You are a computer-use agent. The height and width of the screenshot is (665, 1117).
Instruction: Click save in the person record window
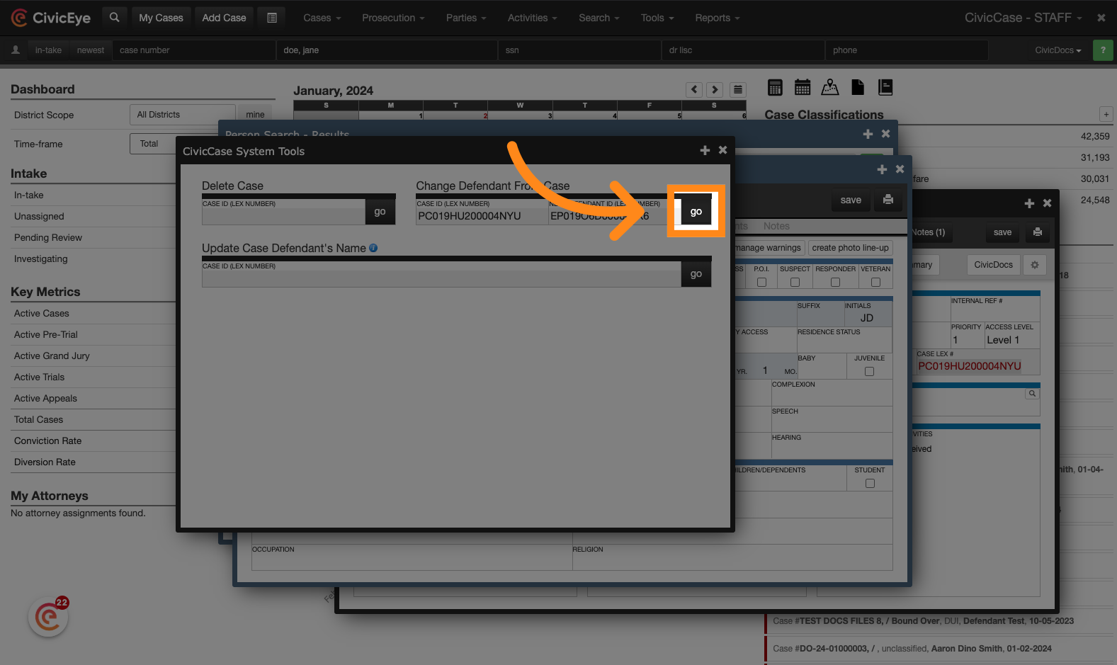pyautogui.click(x=851, y=200)
